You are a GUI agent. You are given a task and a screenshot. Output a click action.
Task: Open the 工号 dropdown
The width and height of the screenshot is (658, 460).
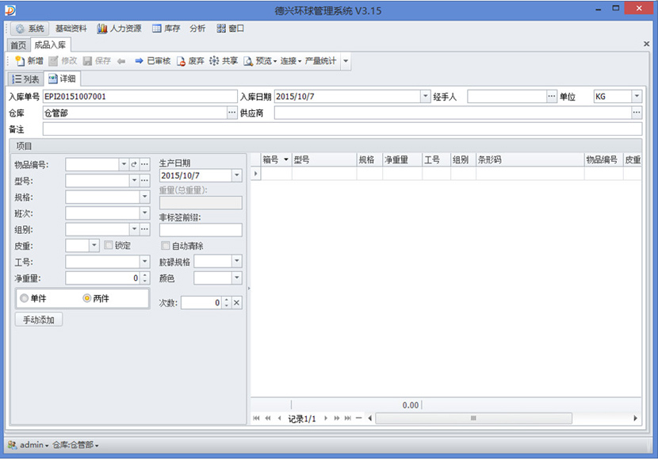[144, 262]
